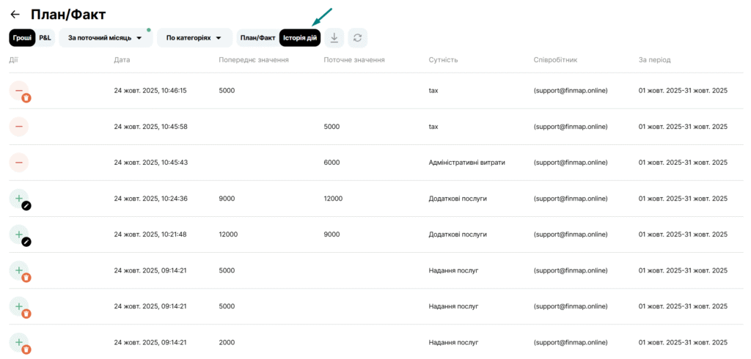This screenshot has width=751, height=359.
Task: Click the refresh icon in the toolbar
Action: 357,37
